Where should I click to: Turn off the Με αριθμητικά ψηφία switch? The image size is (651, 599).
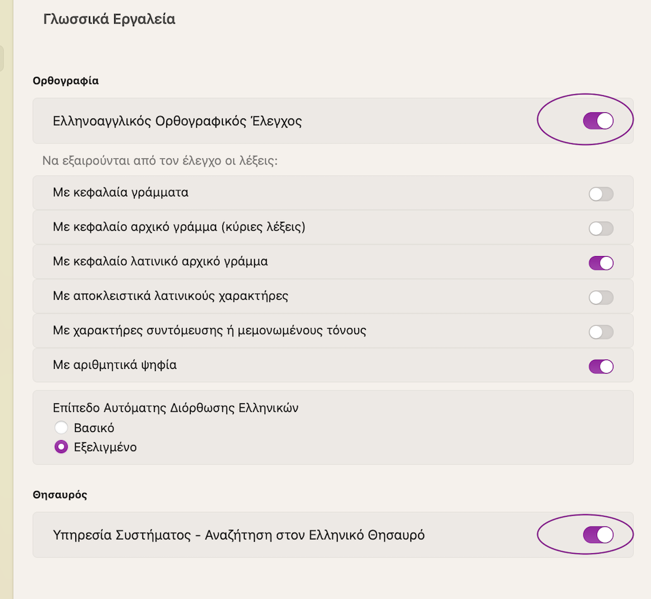coord(601,366)
